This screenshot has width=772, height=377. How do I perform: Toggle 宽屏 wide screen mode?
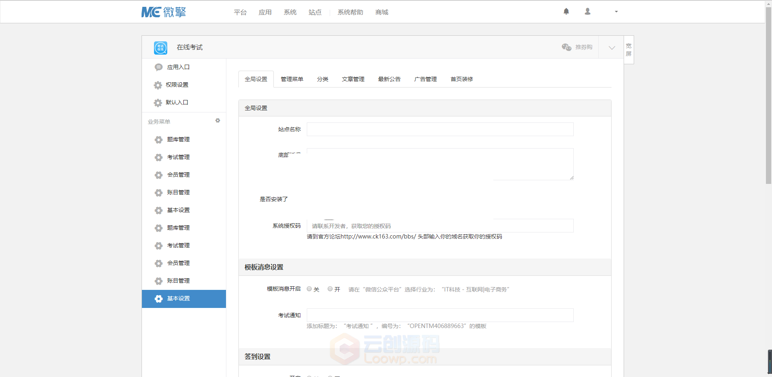point(628,50)
